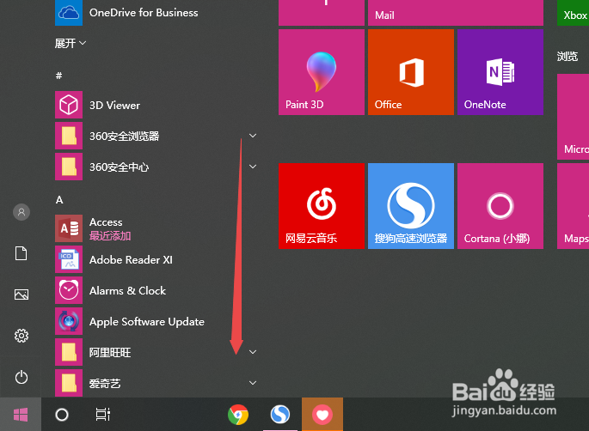
Task: Open Google Chrome from the taskbar
Action: pyautogui.click(x=238, y=415)
